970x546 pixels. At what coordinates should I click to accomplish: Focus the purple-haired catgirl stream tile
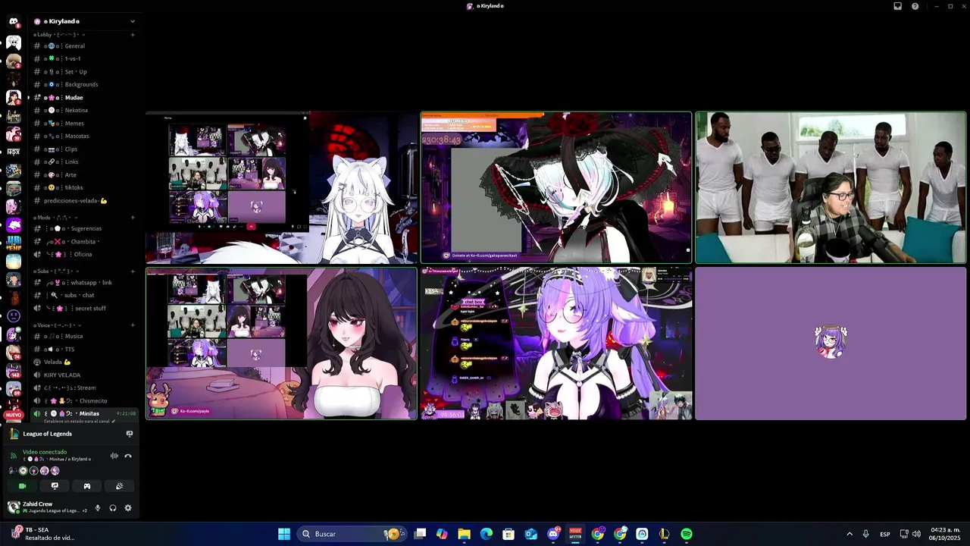tap(556, 343)
